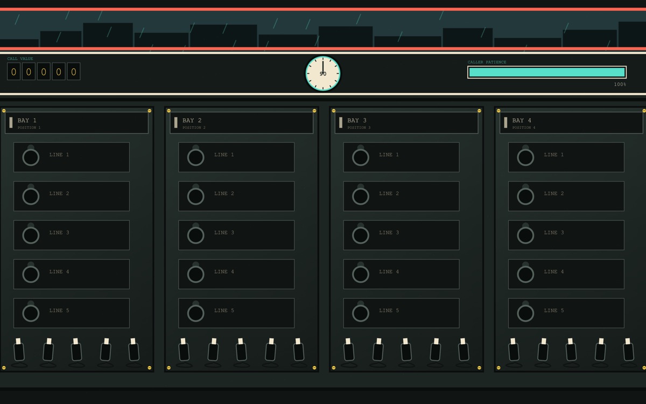Click the Line 4 jack socket in Bay 2
Screen dimensions: 646x404
pyautogui.click(x=195, y=274)
